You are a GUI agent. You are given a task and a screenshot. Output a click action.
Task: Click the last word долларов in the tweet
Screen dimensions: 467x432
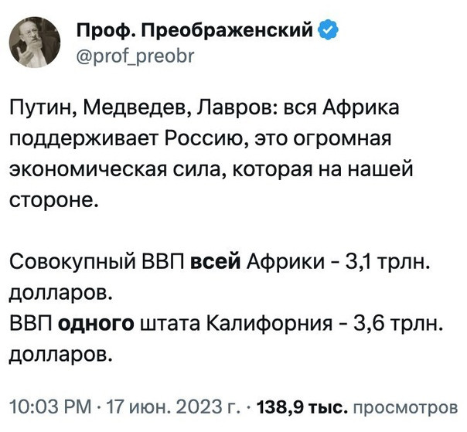61,355
